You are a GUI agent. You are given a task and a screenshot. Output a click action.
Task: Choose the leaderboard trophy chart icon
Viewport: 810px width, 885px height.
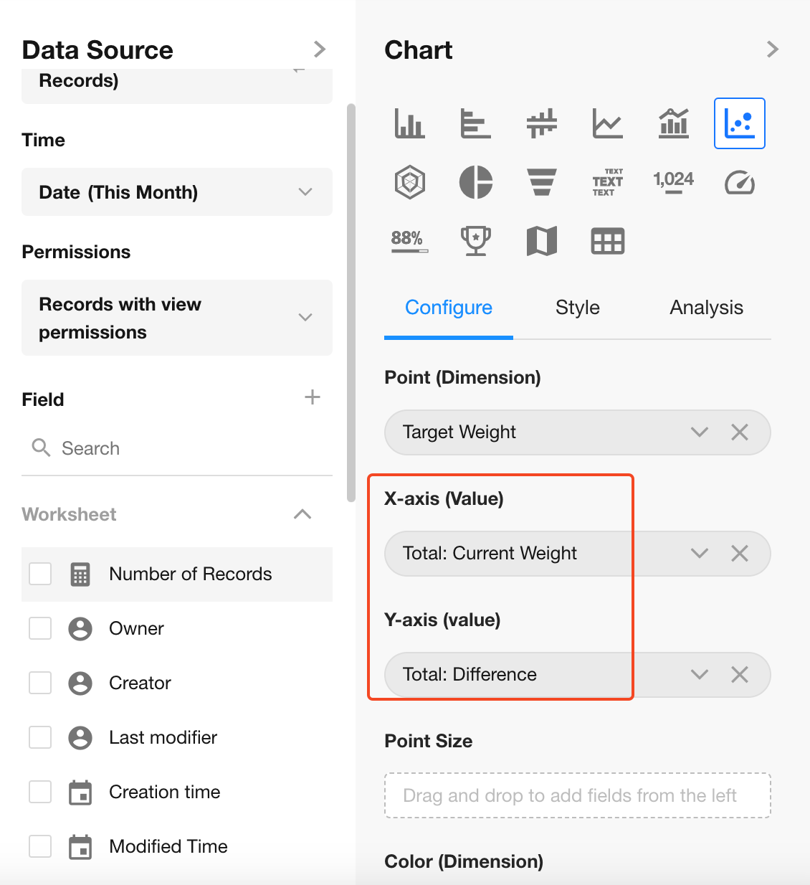pos(476,241)
